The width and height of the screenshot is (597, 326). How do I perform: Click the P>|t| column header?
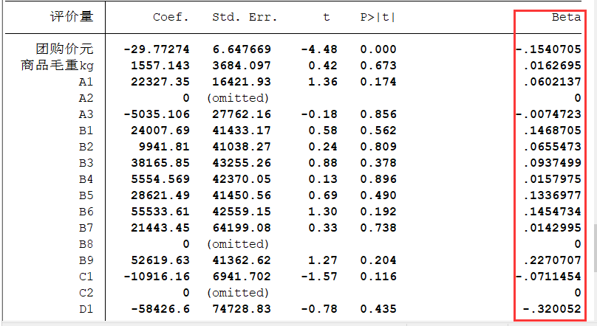(378, 18)
